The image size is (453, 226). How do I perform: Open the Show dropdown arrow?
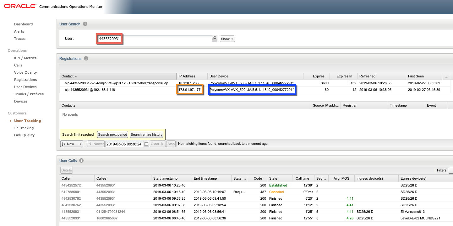click(x=232, y=39)
